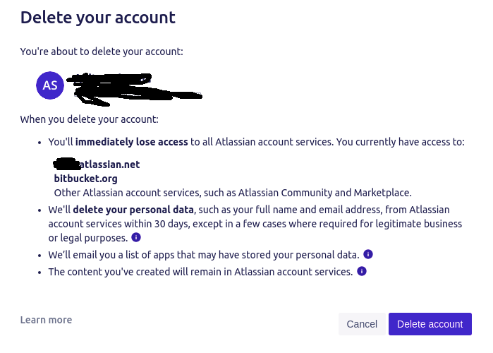Click "We'll email you a list" sentence
The width and height of the screenshot is (493, 353).
pyautogui.click(x=204, y=255)
